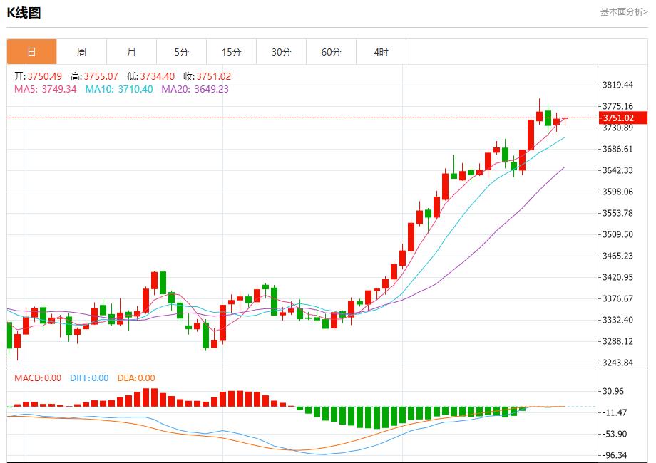Switch to the 4时 four-hour tab
The width and height of the screenshot is (656, 463).
(x=381, y=52)
